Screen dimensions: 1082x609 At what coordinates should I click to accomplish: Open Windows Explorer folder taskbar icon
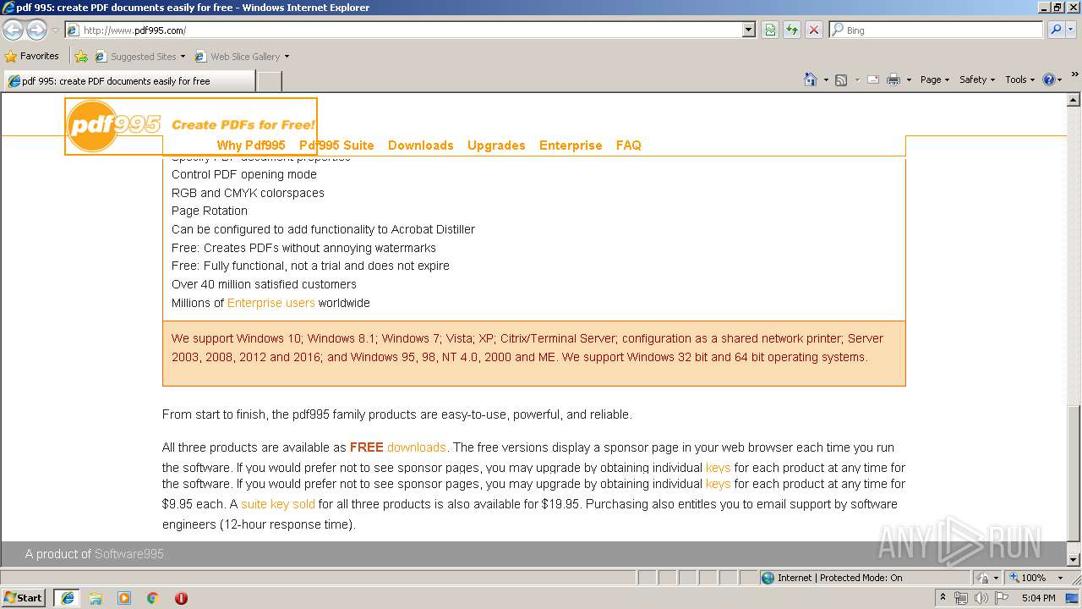click(96, 598)
